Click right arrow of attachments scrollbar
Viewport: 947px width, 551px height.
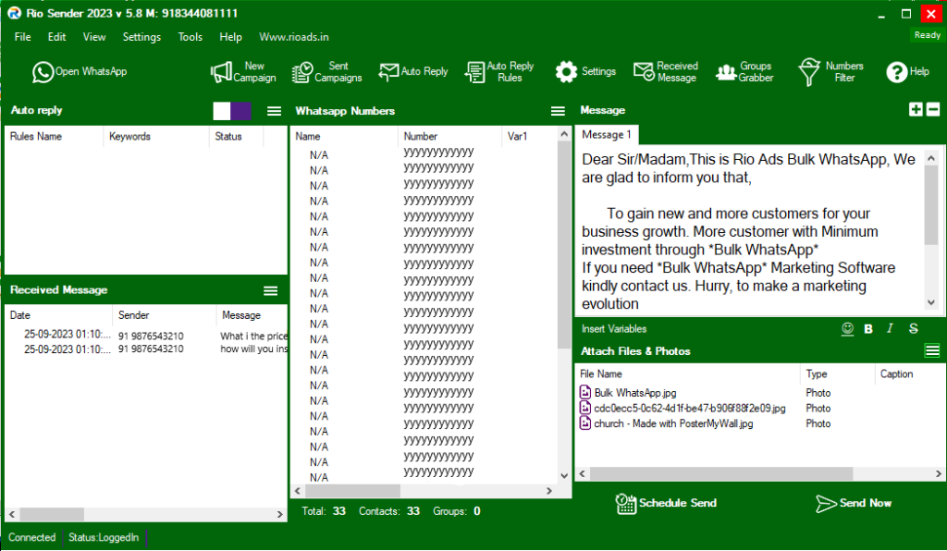(939, 473)
